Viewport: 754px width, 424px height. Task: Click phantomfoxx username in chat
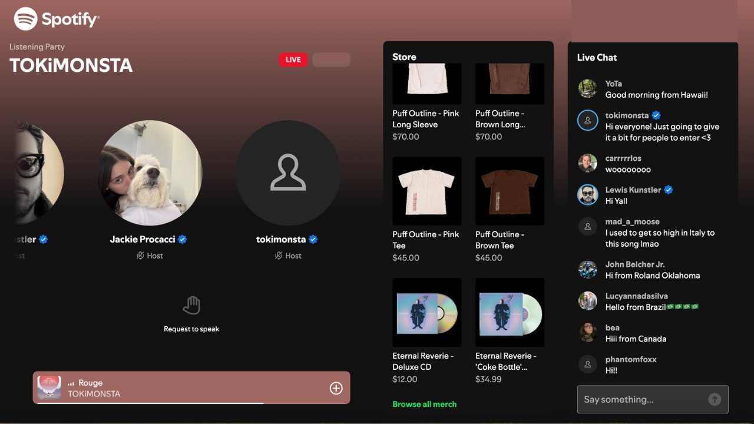click(631, 359)
